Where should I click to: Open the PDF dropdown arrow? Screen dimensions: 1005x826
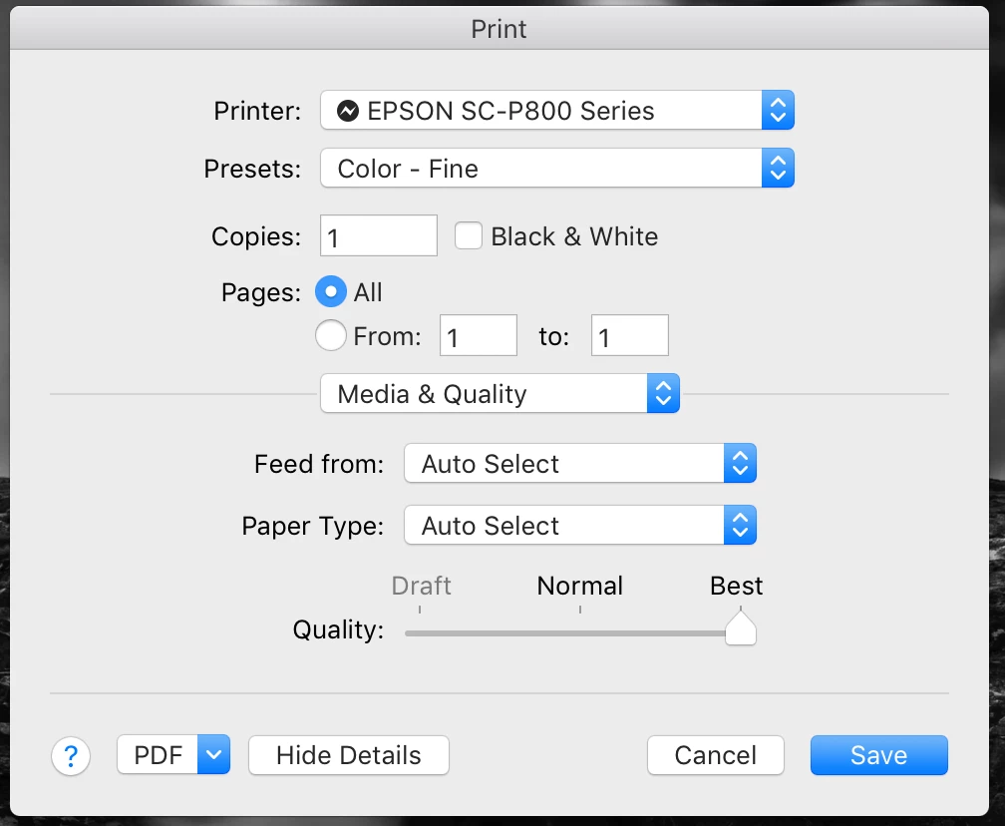(214, 756)
